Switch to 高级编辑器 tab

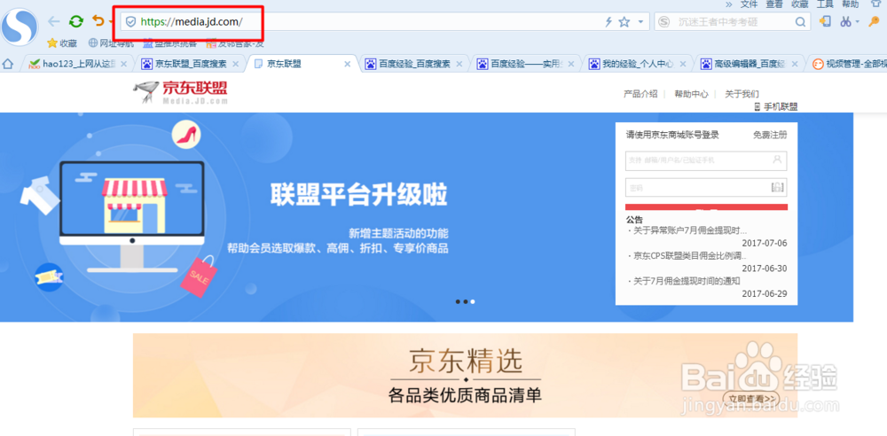pyautogui.click(x=749, y=64)
